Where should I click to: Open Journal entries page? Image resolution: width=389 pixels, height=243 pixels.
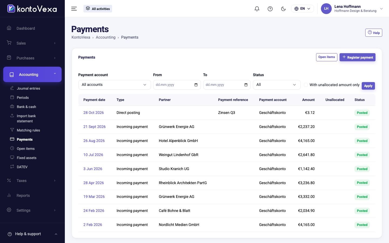28,88
